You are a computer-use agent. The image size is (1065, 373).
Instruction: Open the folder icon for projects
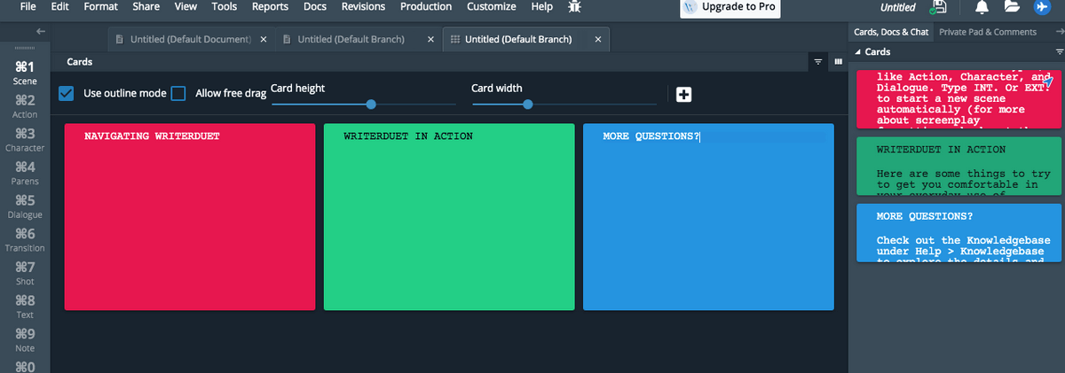[1011, 7]
